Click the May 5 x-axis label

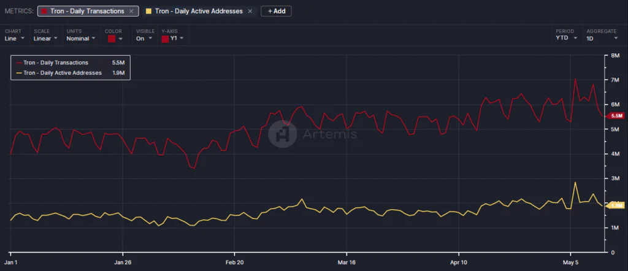[570, 262]
